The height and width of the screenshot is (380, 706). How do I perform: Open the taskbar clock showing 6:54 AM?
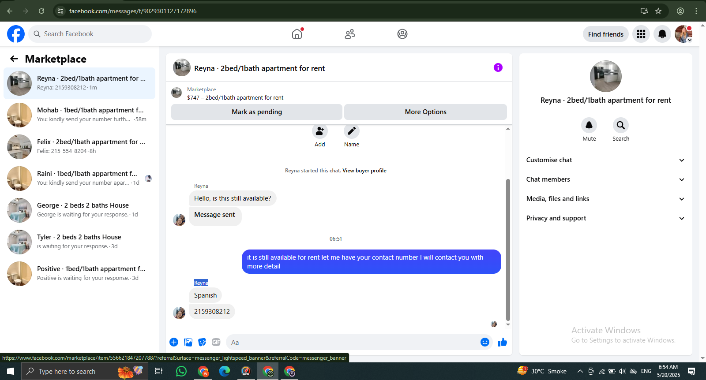point(668,371)
